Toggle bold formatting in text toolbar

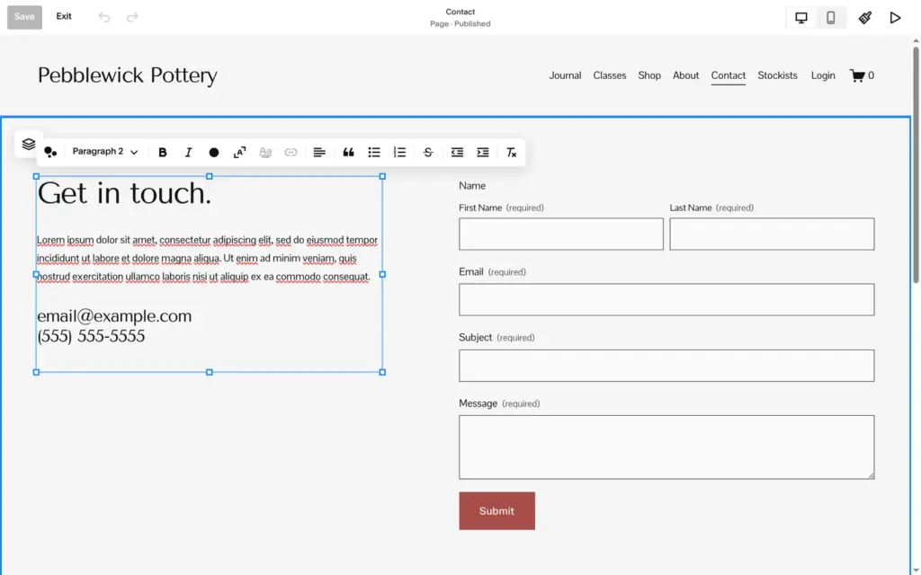(x=163, y=153)
